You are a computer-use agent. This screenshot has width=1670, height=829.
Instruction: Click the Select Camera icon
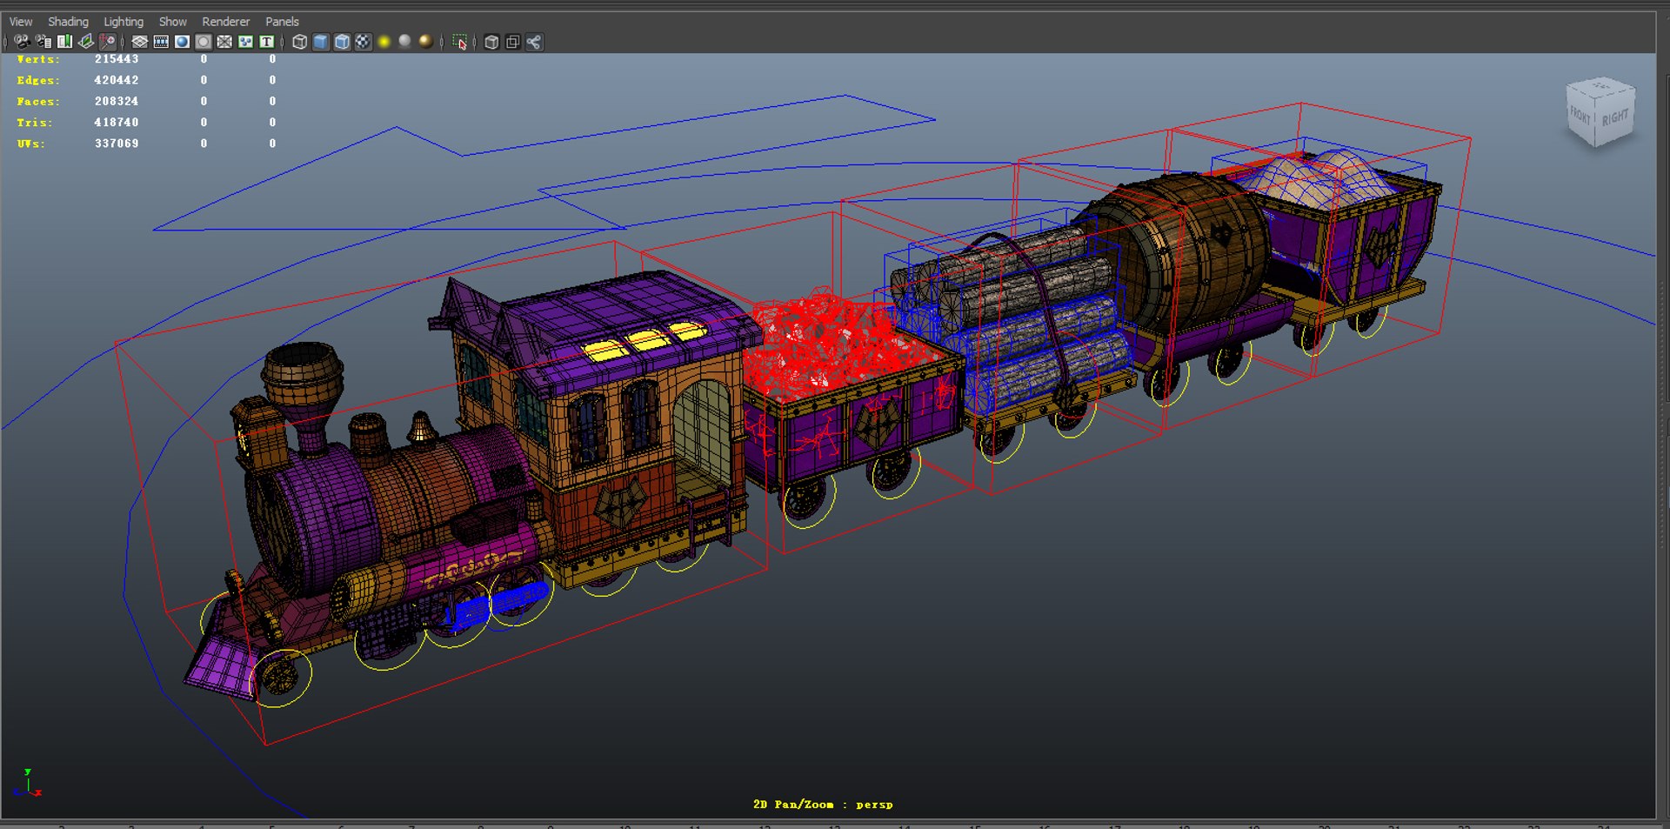[22, 42]
